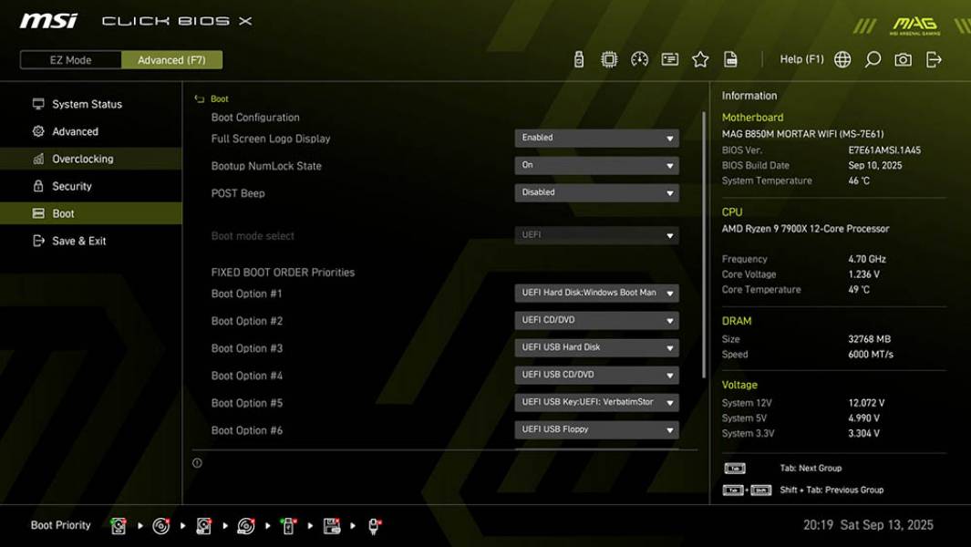Go to Save & Exit
Screen dimensions: 971x547
[77, 241]
